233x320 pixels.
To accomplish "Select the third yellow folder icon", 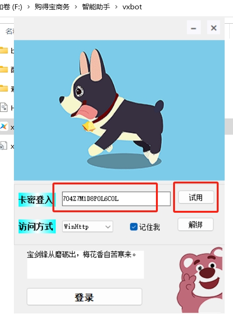I will pos(4,88).
